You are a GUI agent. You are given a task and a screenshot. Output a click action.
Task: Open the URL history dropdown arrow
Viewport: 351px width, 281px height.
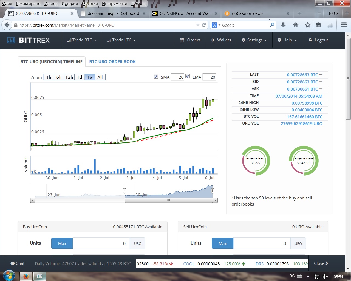[198, 25]
